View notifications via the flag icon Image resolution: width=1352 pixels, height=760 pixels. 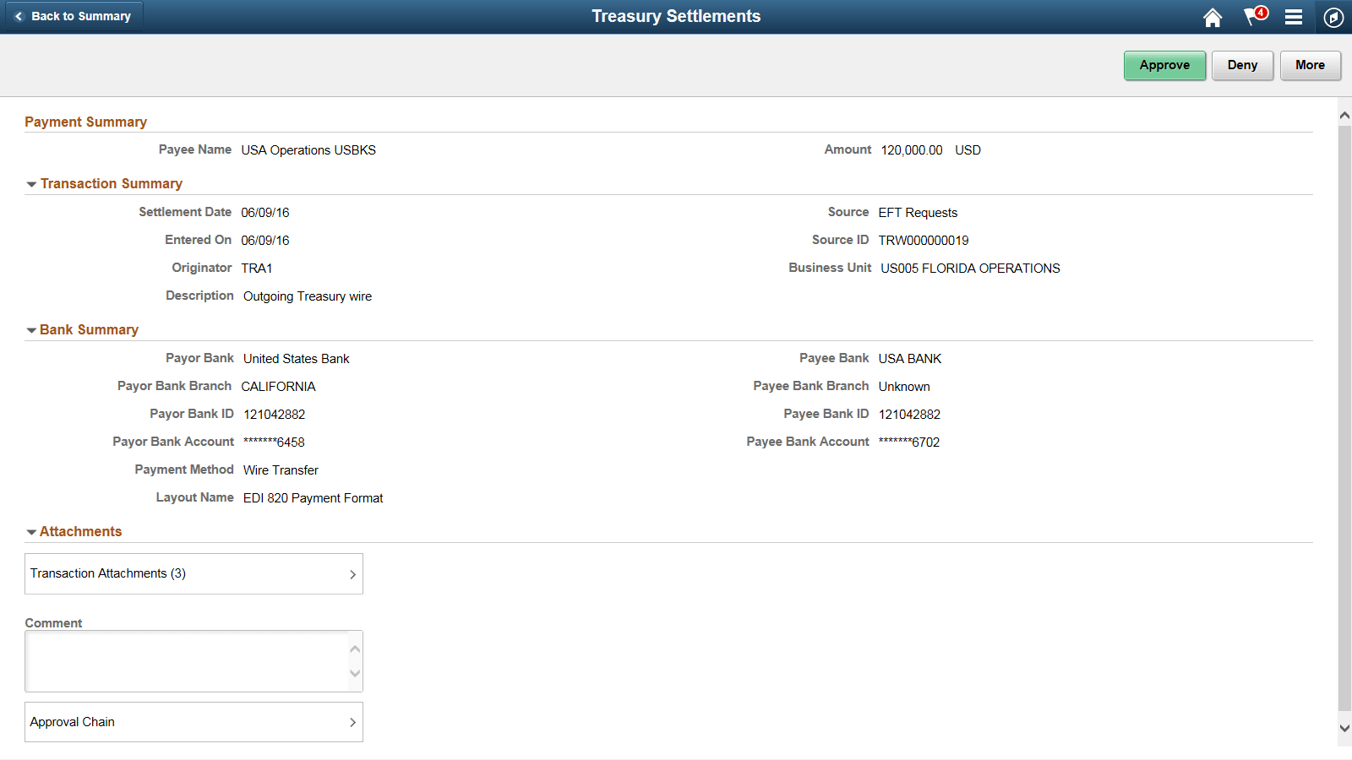click(x=1249, y=19)
